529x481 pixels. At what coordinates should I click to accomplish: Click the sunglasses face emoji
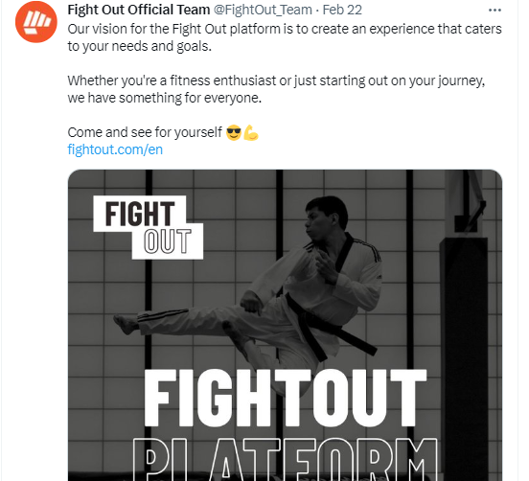click(x=234, y=132)
